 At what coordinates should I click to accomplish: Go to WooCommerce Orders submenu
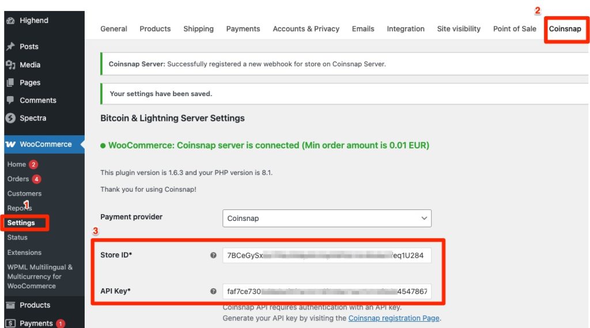point(18,179)
